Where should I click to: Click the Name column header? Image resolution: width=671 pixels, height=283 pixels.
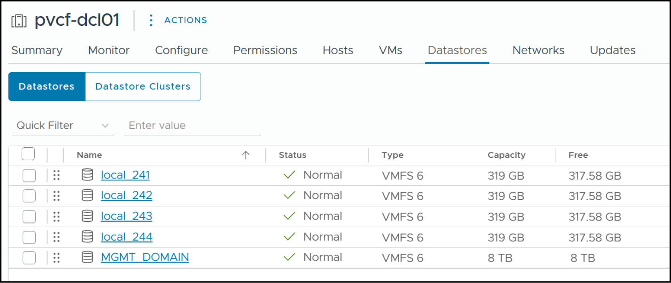(89, 155)
